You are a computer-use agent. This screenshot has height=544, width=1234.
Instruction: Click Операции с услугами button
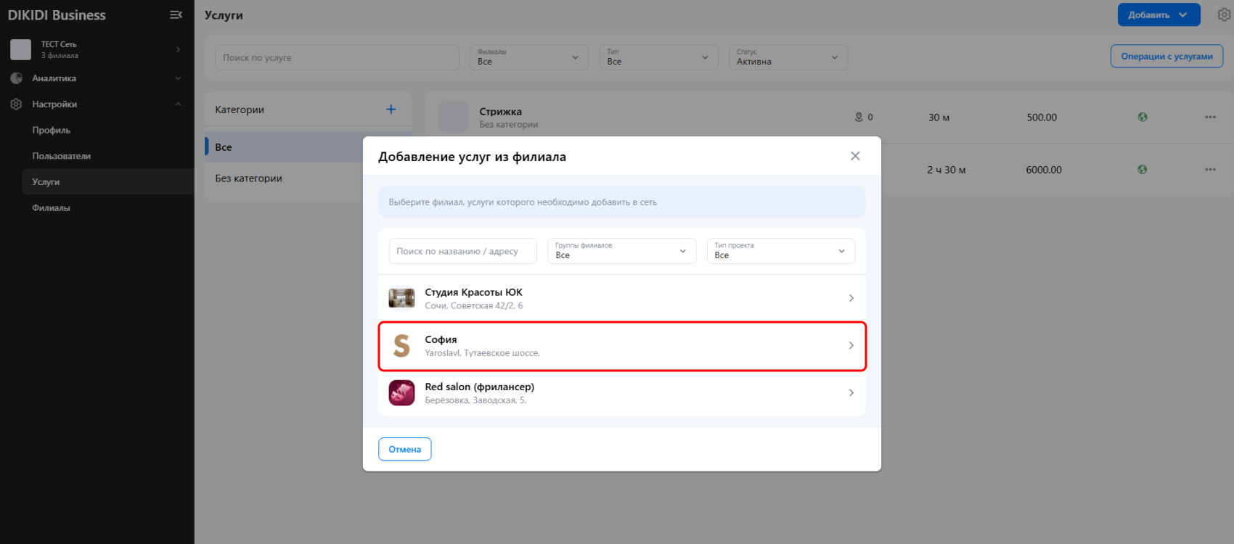pyautogui.click(x=1166, y=57)
